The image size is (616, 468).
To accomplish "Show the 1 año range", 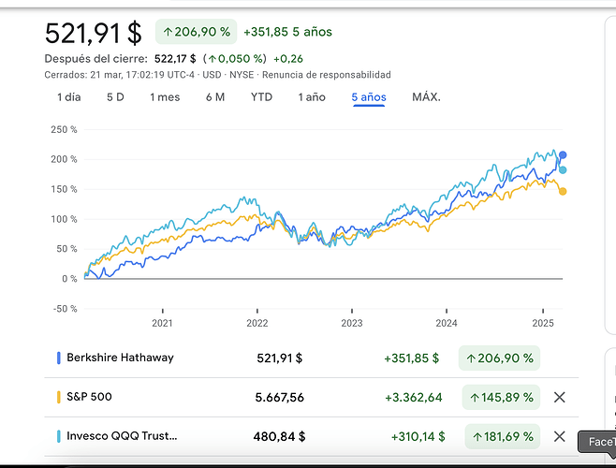I will pos(312,97).
